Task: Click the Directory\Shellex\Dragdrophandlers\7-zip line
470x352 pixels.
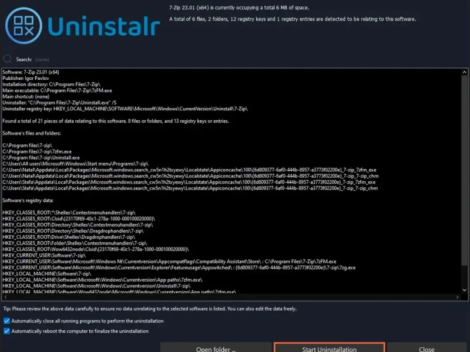Action: point(73,231)
